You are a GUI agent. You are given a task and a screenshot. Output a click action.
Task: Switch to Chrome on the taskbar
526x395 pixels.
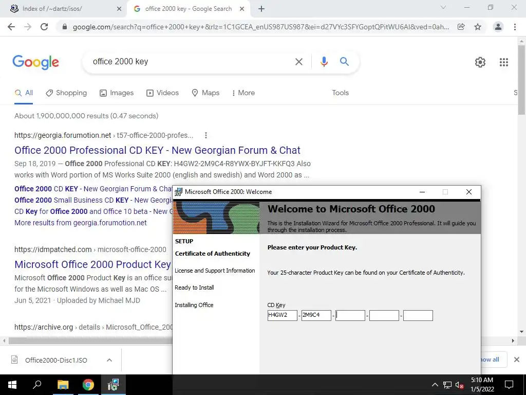pyautogui.click(x=88, y=385)
